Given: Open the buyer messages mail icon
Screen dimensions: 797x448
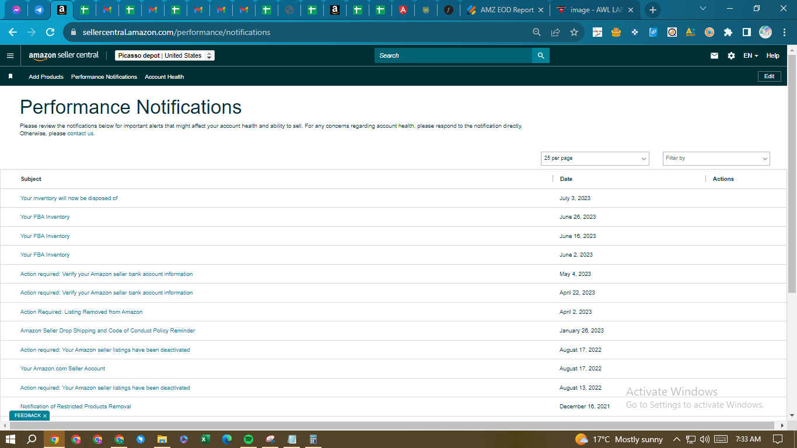Looking at the screenshot, I should [x=714, y=55].
